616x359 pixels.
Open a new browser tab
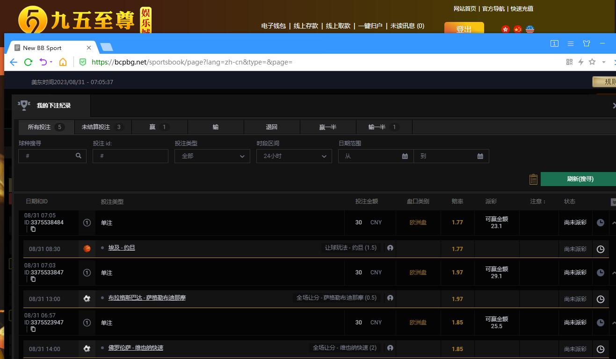coord(107,47)
